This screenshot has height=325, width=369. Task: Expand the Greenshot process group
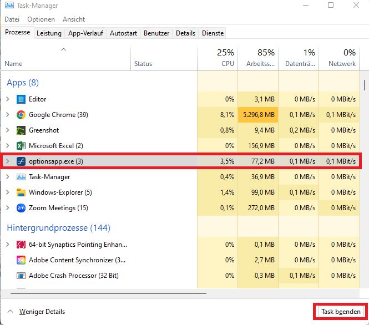tap(8, 130)
